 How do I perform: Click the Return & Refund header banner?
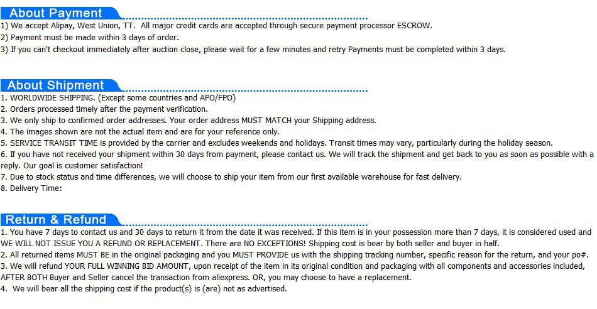pyautogui.click(x=61, y=220)
